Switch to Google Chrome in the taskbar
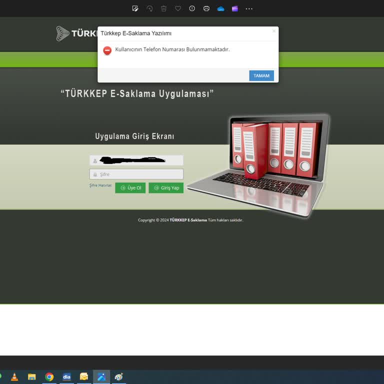This screenshot has width=384, height=384. pyautogui.click(x=49, y=377)
